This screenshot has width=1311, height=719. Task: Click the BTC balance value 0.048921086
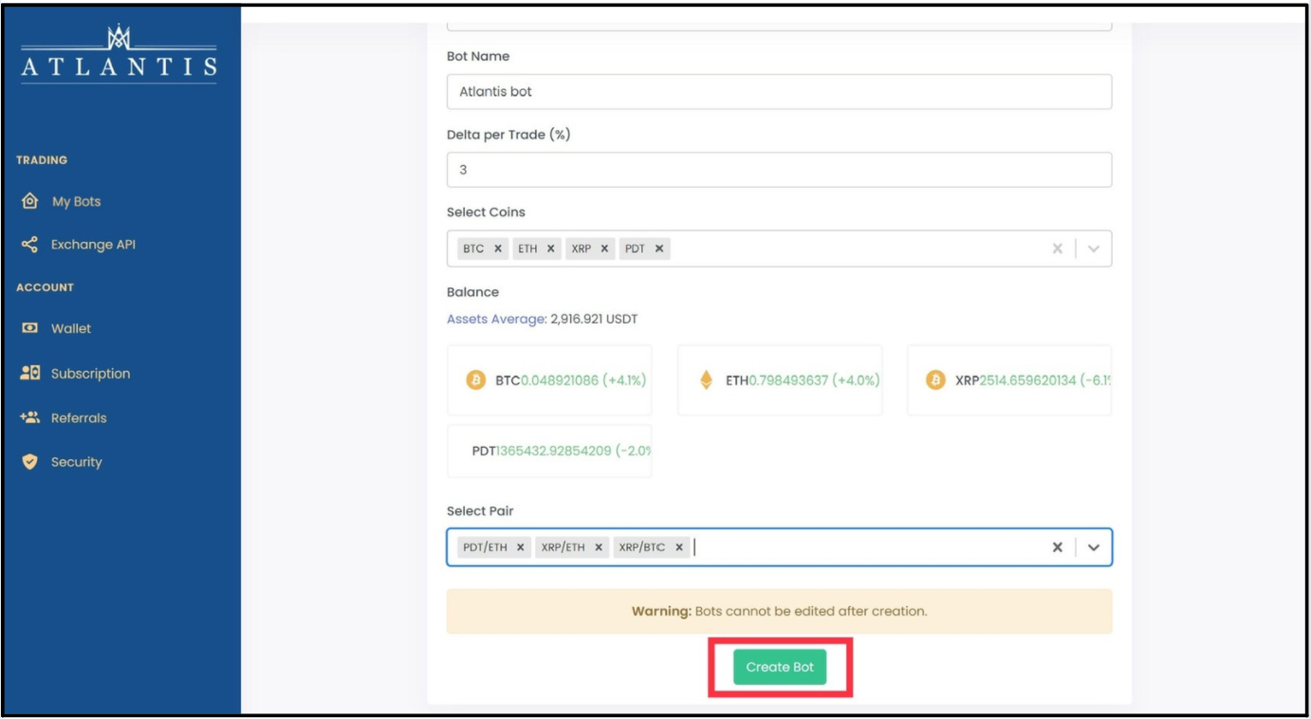pos(560,380)
